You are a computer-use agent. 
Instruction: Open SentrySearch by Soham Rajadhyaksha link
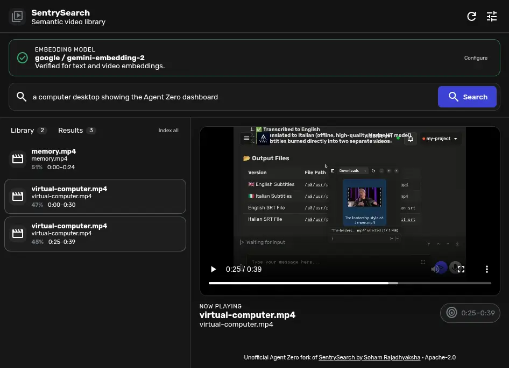click(x=369, y=357)
